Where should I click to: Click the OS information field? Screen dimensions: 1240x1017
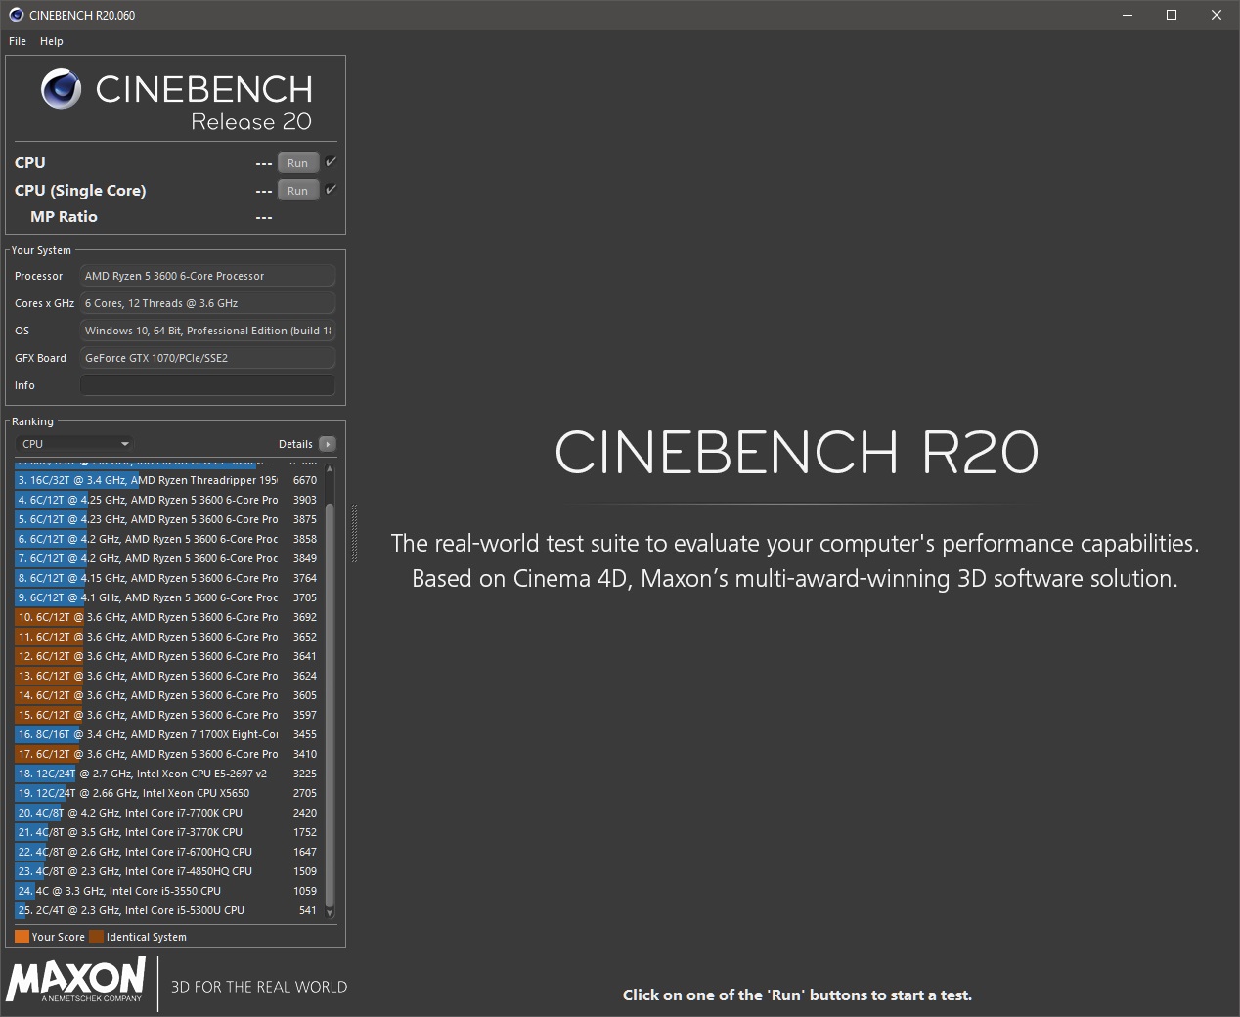(207, 331)
